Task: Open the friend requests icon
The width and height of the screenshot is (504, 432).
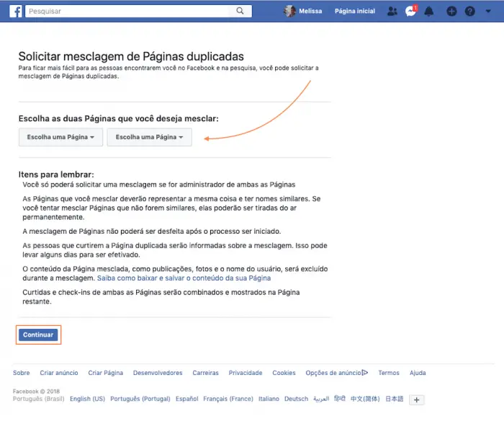Action: point(392,12)
